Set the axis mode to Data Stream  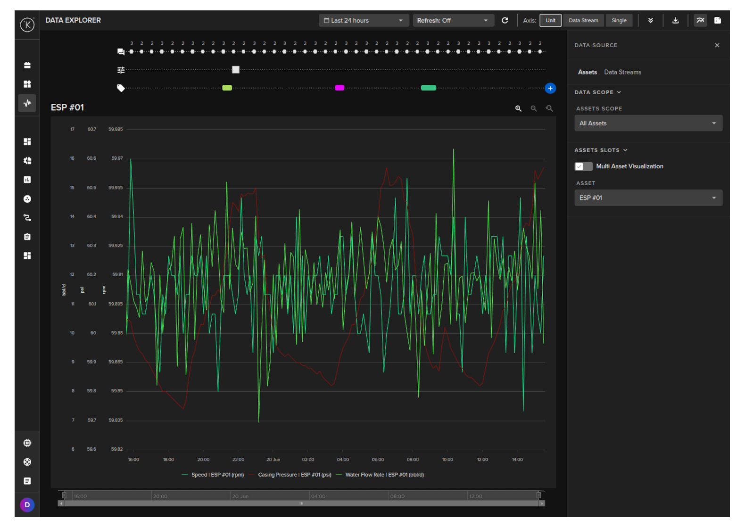[x=583, y=20]
